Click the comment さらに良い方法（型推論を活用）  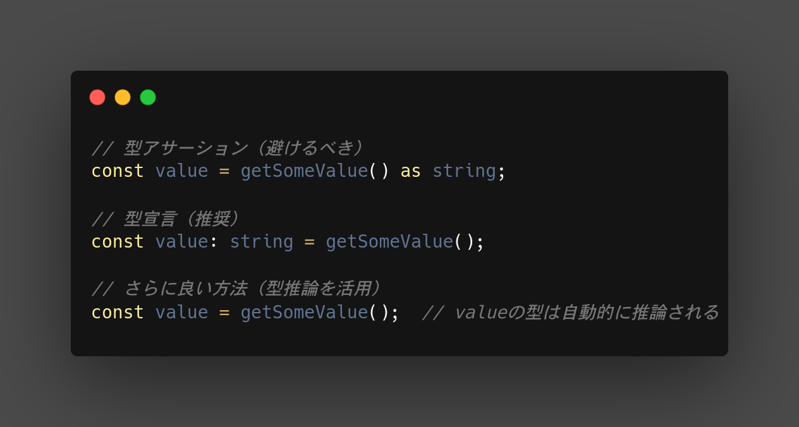click(238, 290)
